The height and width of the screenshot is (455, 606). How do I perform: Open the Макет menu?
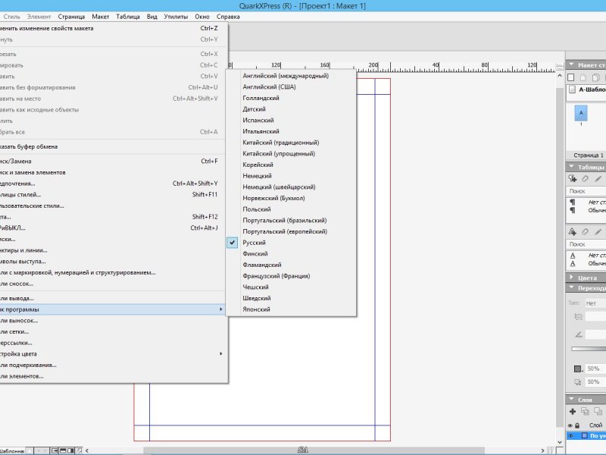[101, 17]
